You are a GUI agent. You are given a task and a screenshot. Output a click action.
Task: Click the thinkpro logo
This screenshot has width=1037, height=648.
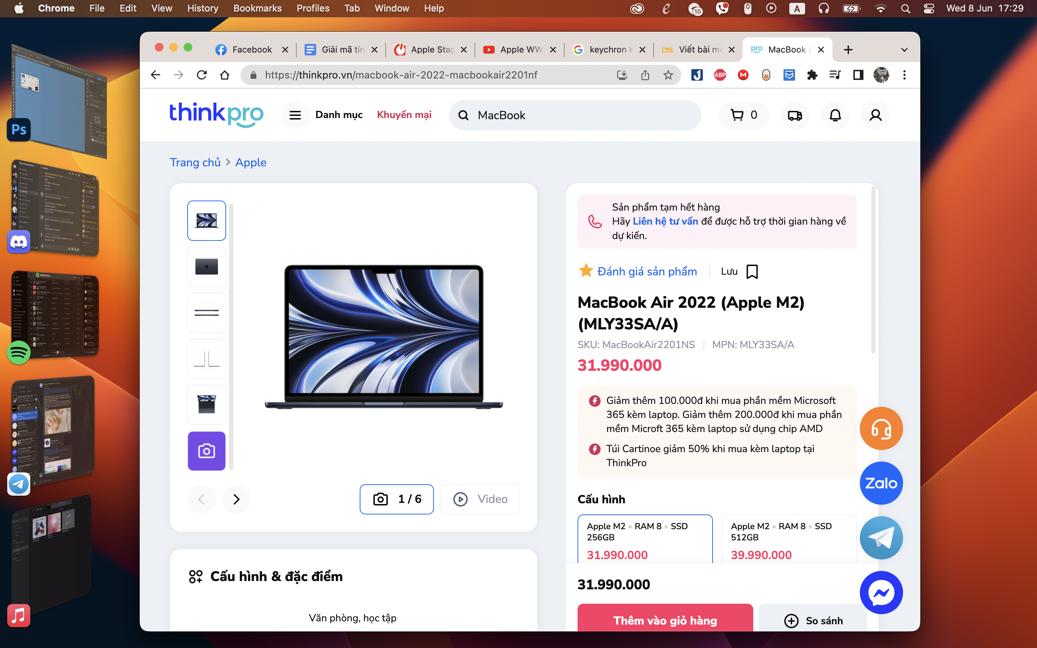216,114
